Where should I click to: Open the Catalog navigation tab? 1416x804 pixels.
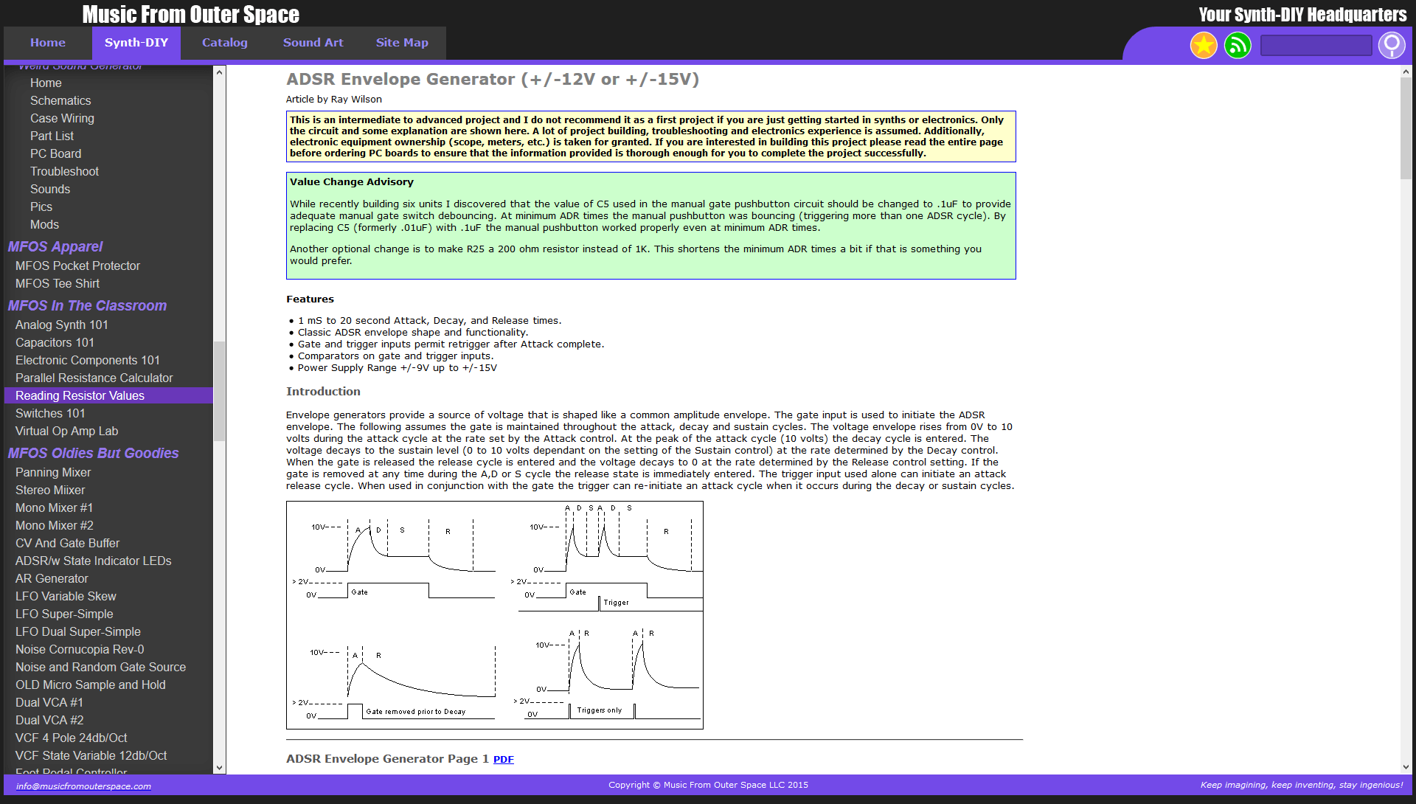click(225, 43)
